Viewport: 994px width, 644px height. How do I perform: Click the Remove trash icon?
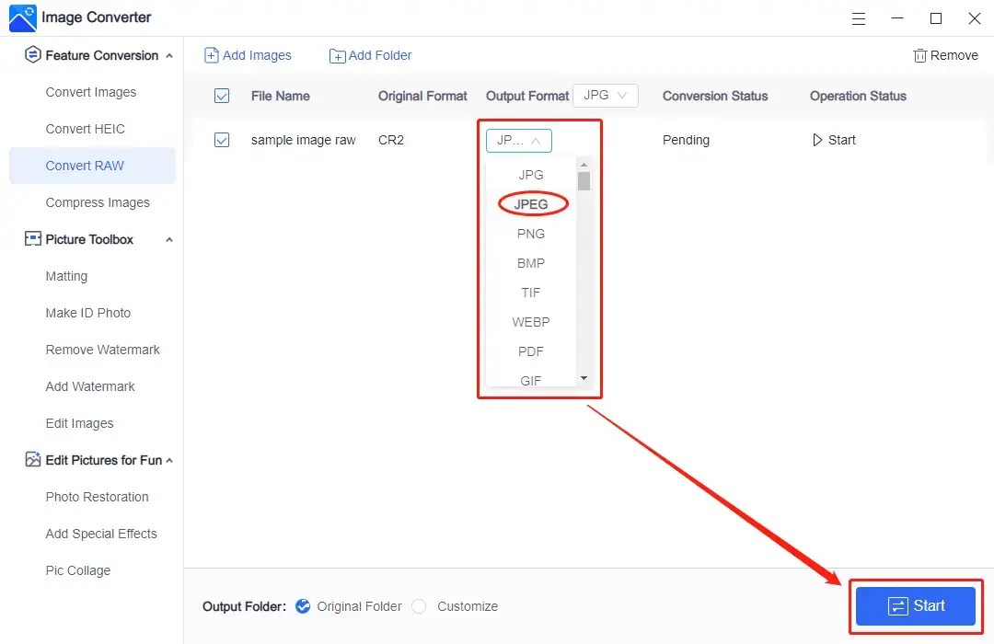[x=919, y=55]
